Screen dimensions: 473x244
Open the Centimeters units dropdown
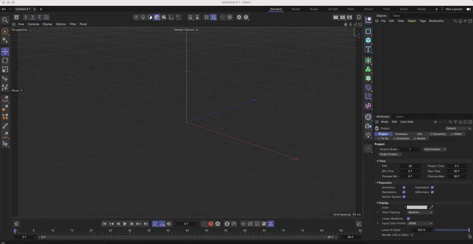[x=435, y=149]
